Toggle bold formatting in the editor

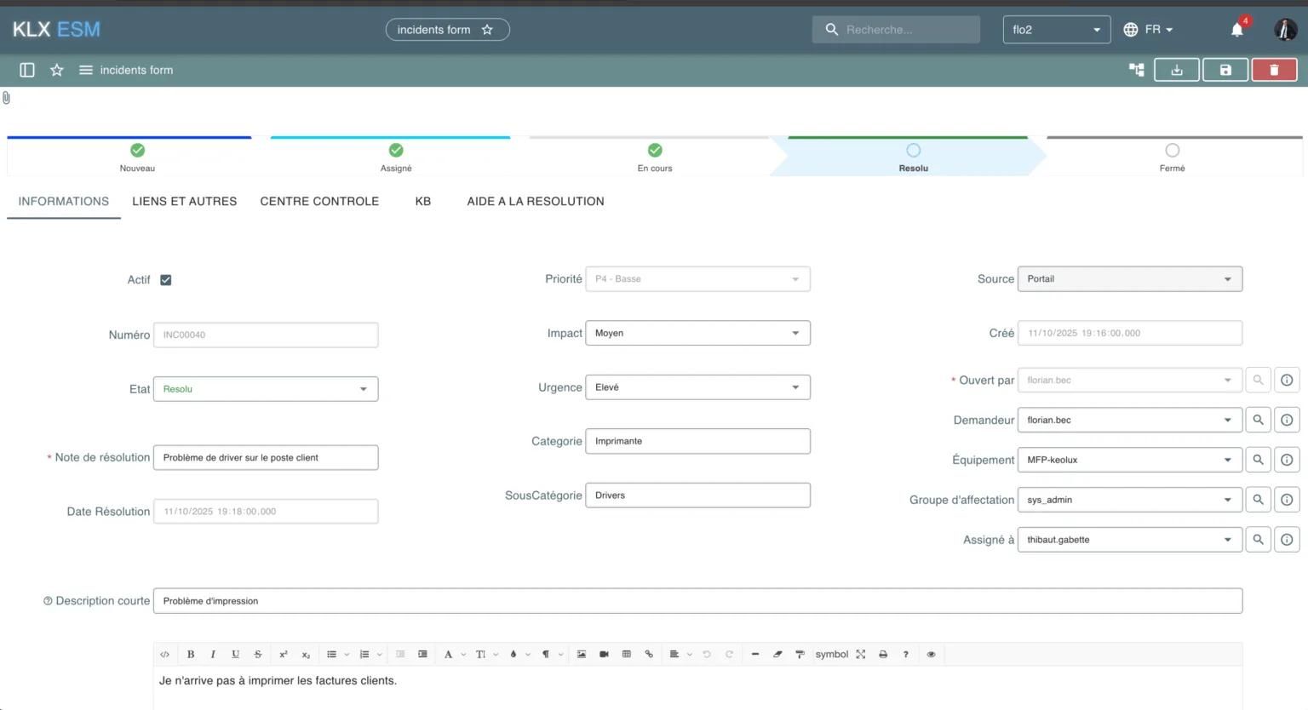point(191,654)
